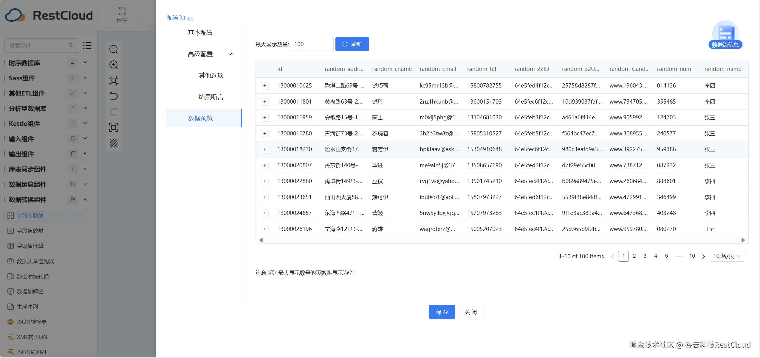Select the 数据预览 menu item
This screenshot has width=760, height=358.
(x=204, y=118)
